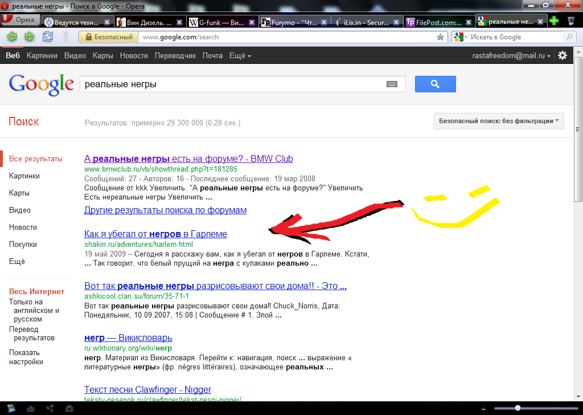Click the Opera Turbo speedometer icon

pyautogui.click(x=69, y=409)
